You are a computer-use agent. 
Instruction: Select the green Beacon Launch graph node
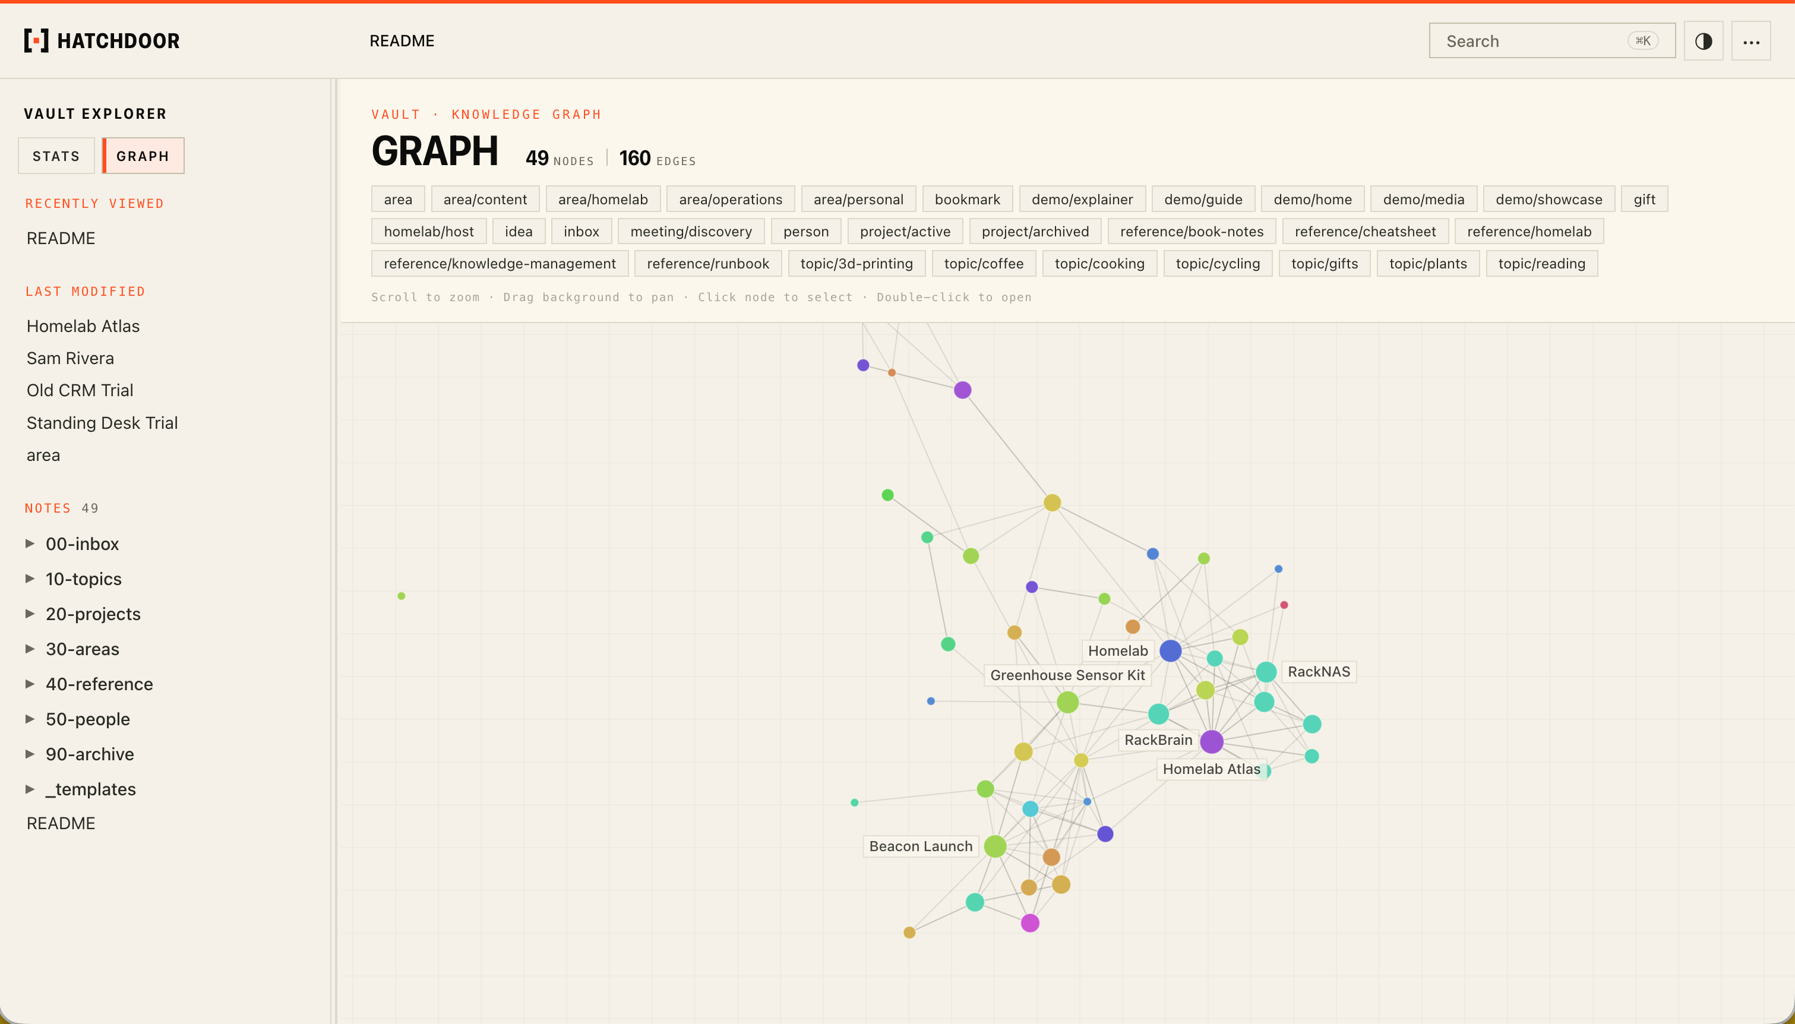tap(994, 846)
